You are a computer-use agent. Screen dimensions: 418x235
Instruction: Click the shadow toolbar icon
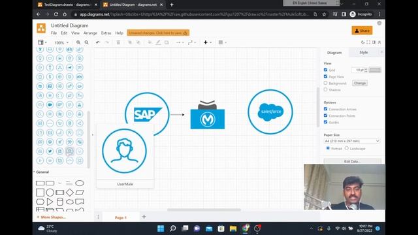pyautogui.click(x=167, y=42)
